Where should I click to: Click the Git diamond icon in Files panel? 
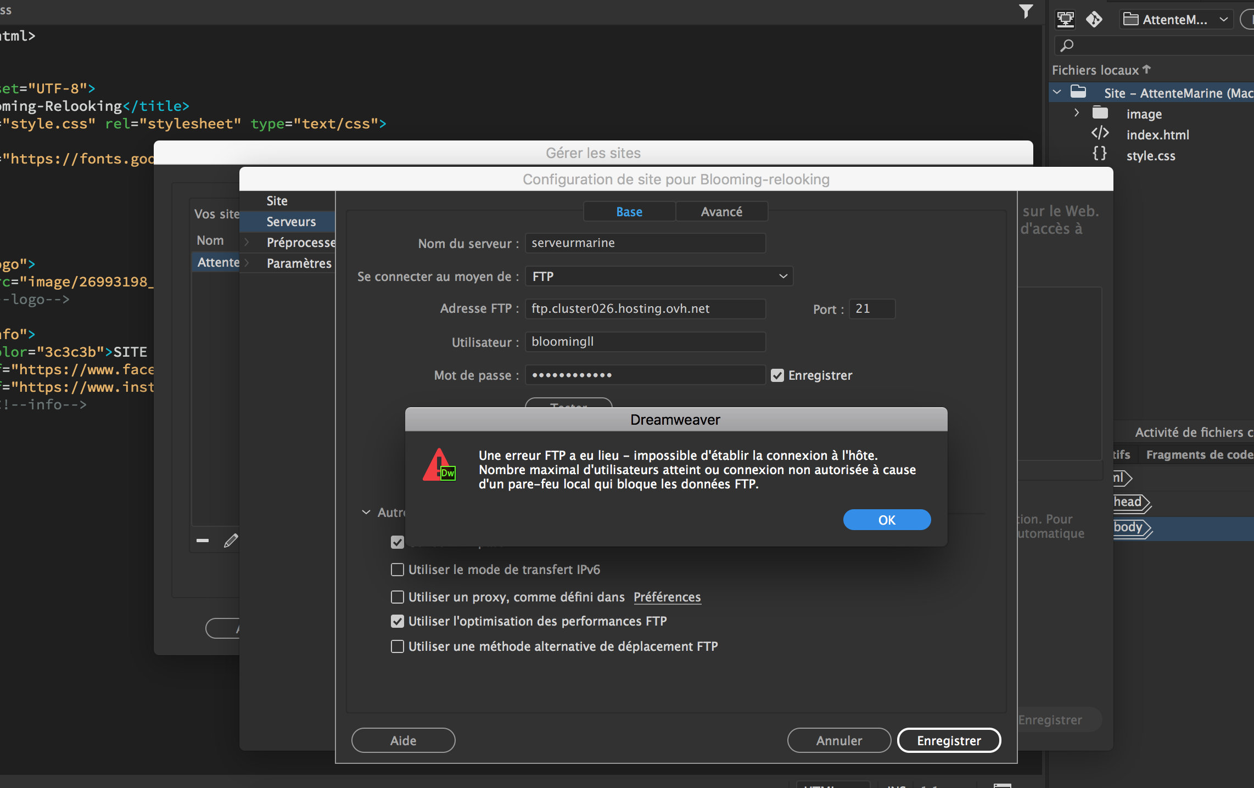click(1094, 20)
